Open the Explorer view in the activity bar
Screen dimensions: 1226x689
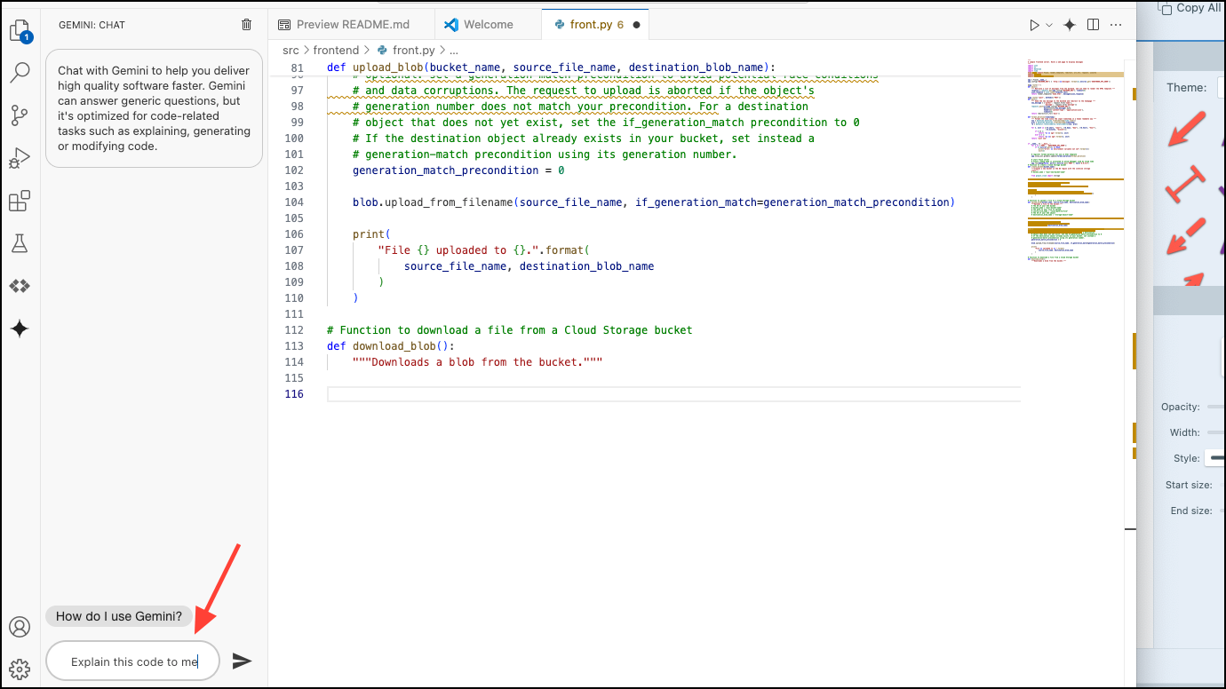[x=20, y=32]
